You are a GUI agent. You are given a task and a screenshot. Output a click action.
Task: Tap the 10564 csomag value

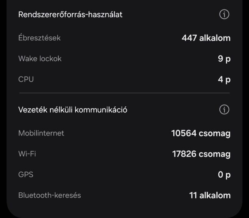[x=201, y=133]
